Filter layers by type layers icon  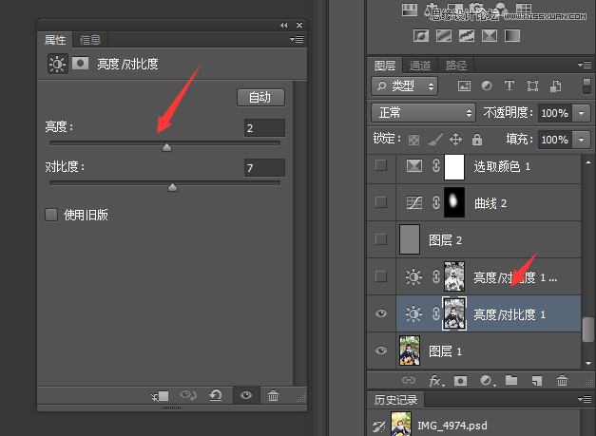tap(509, 85)
